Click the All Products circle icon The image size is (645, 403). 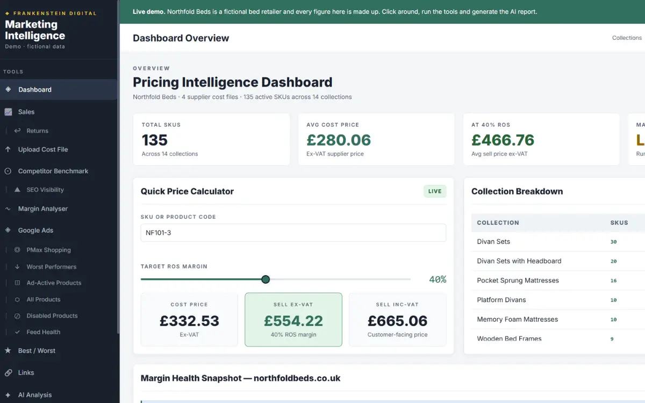point(17,299)
